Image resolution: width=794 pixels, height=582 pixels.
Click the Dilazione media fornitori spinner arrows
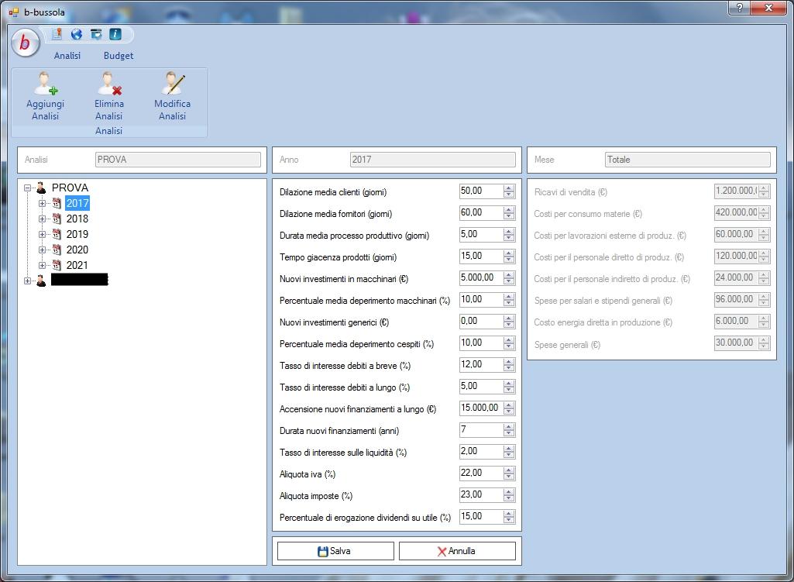point(509,213)
